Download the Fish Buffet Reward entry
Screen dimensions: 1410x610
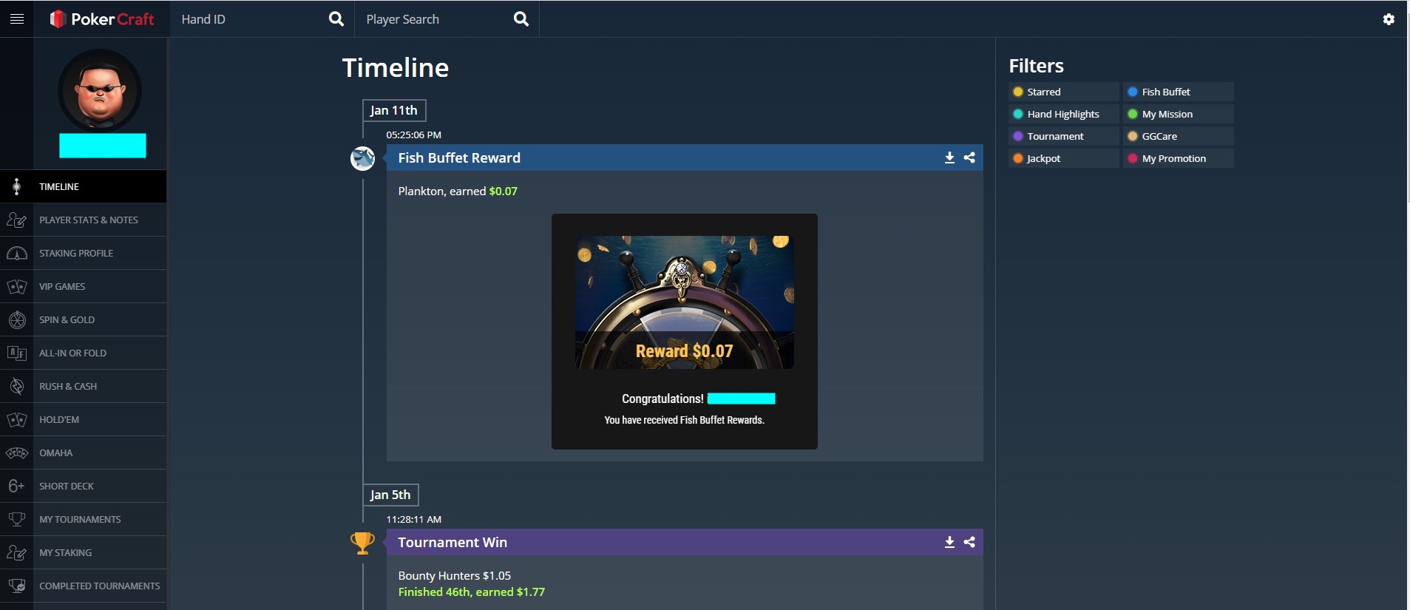(949, 157)
